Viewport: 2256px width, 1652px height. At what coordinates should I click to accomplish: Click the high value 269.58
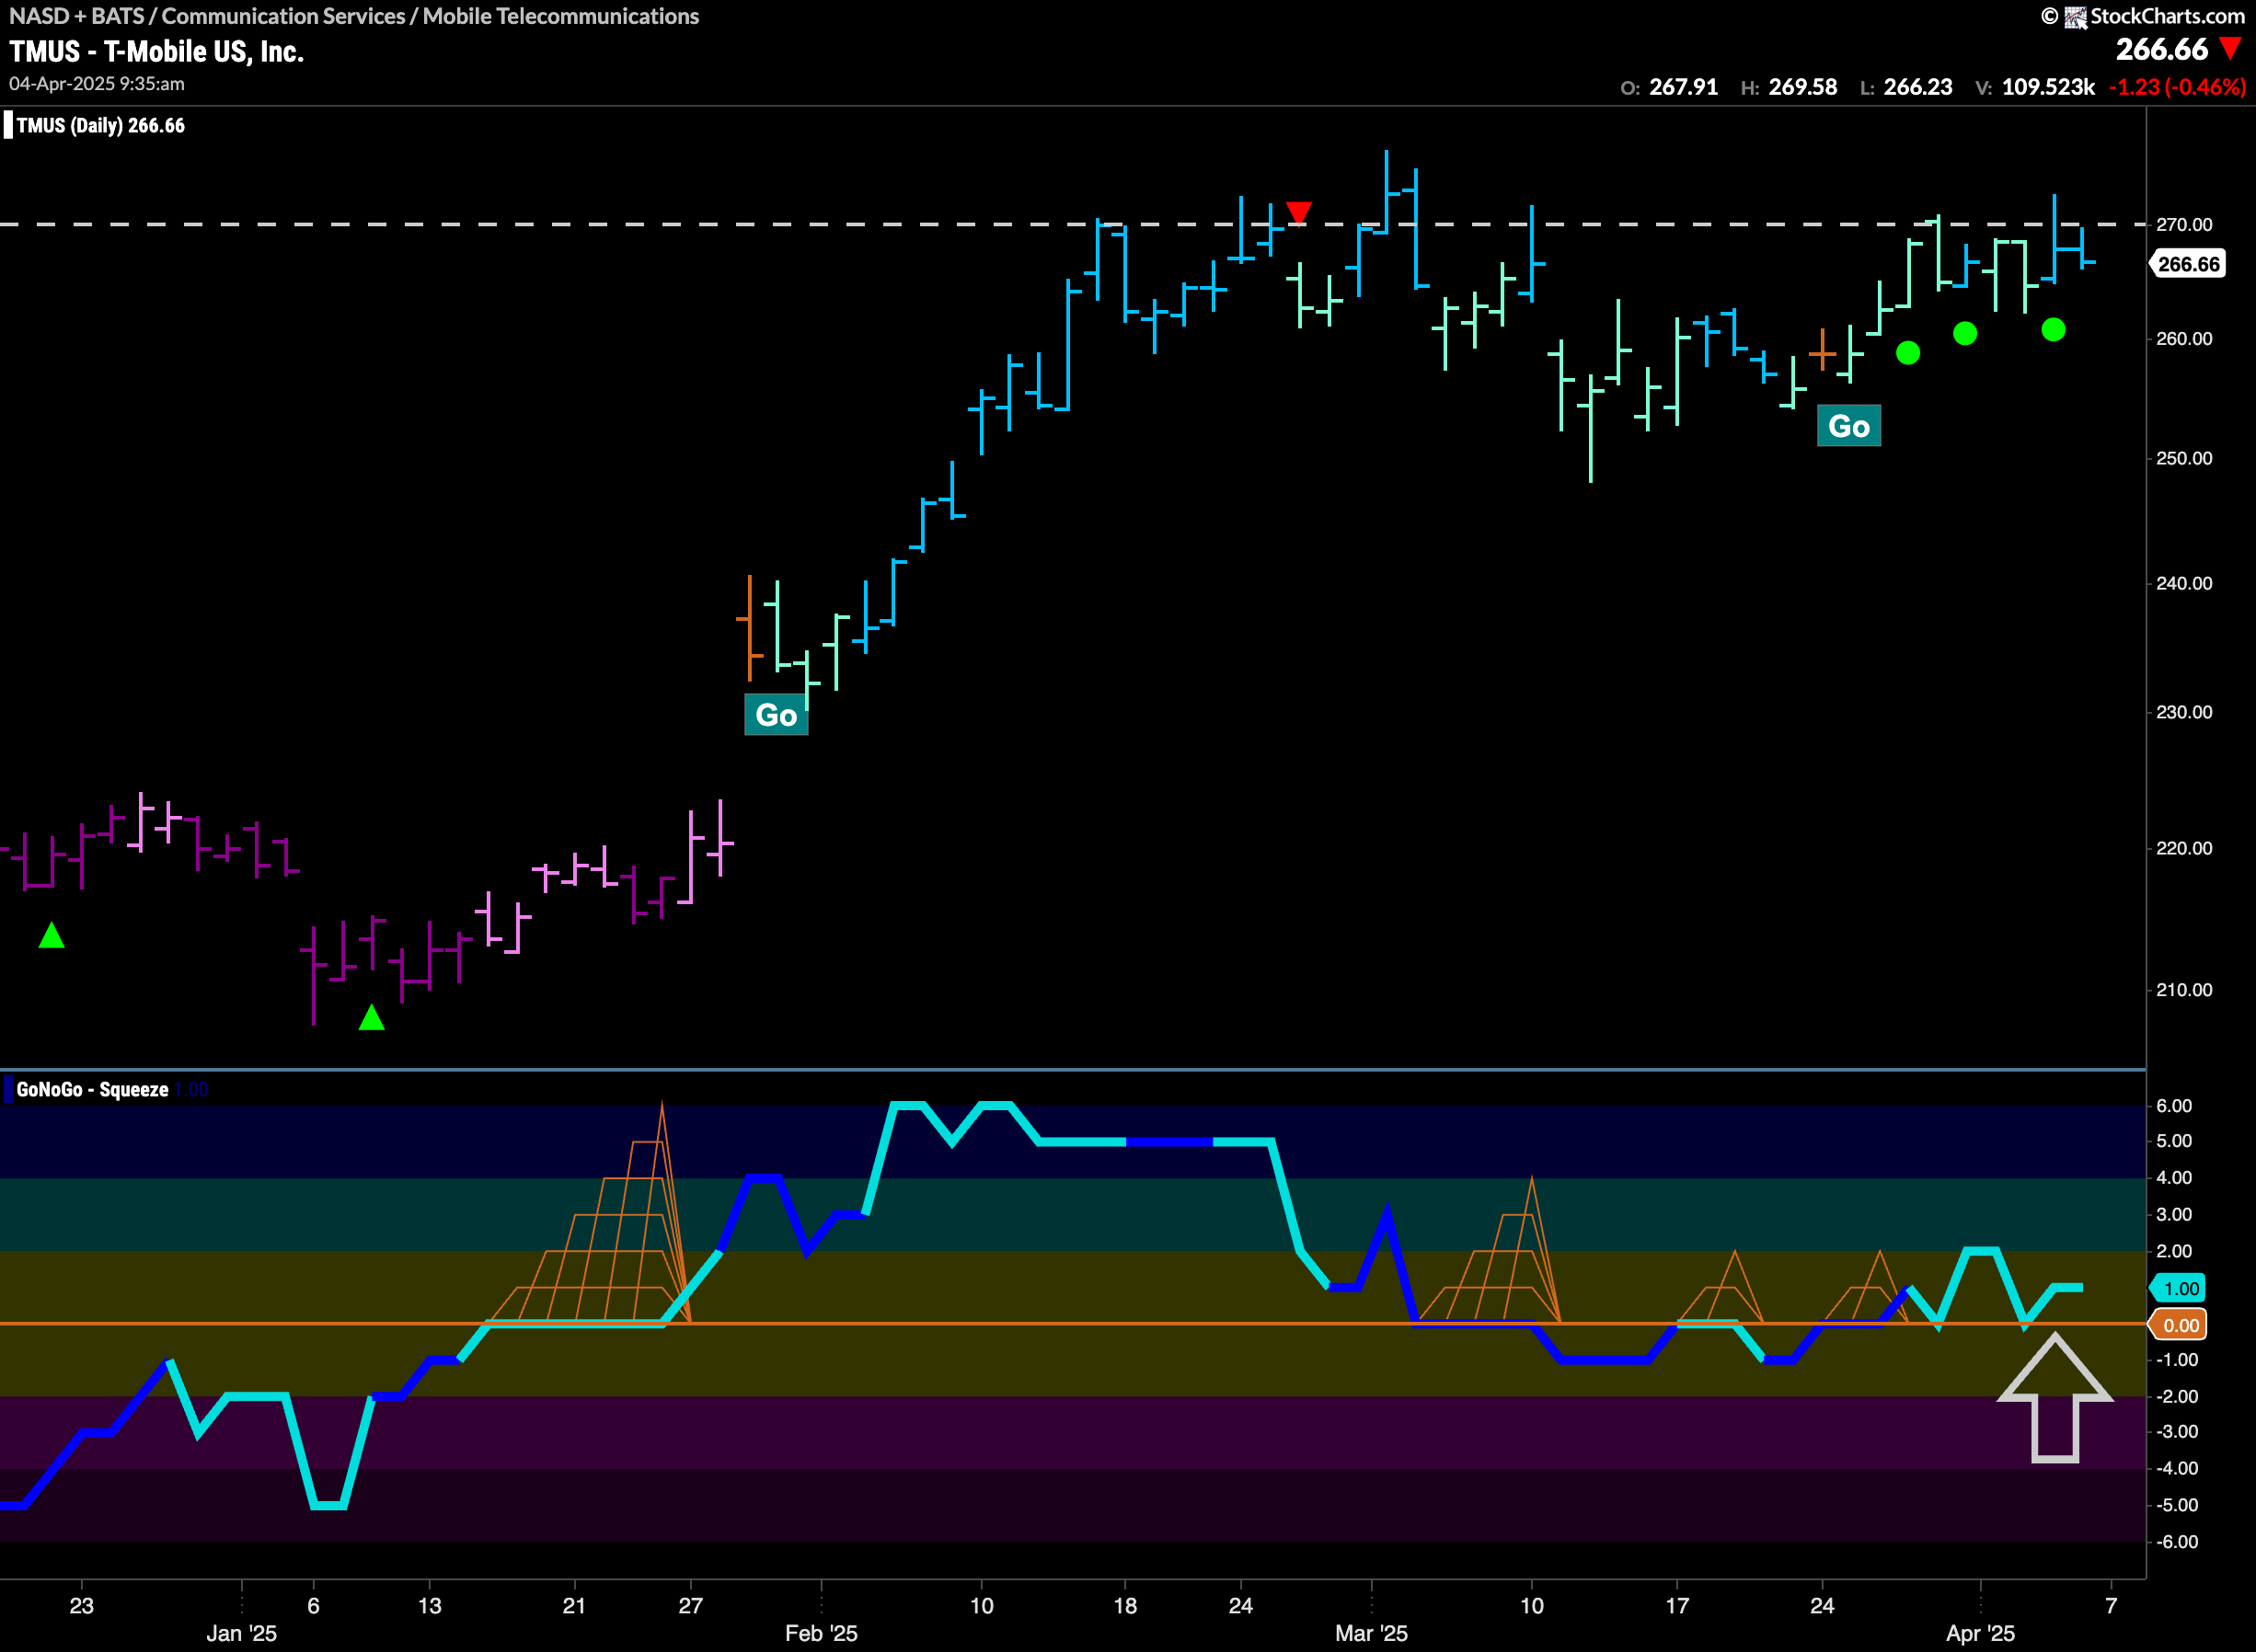click(1802, 87)
